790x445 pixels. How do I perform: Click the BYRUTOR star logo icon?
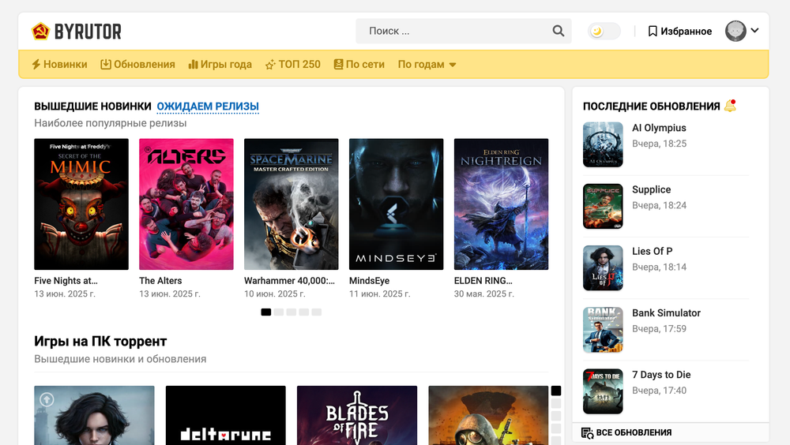[x=40, y=32]
